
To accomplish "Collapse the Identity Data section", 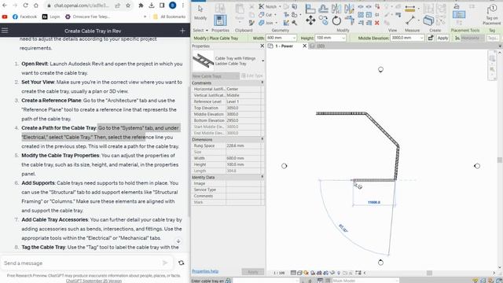I will tap(262, 177).
